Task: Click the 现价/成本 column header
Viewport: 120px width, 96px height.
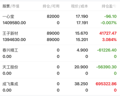Action: (x=79, y=6)
